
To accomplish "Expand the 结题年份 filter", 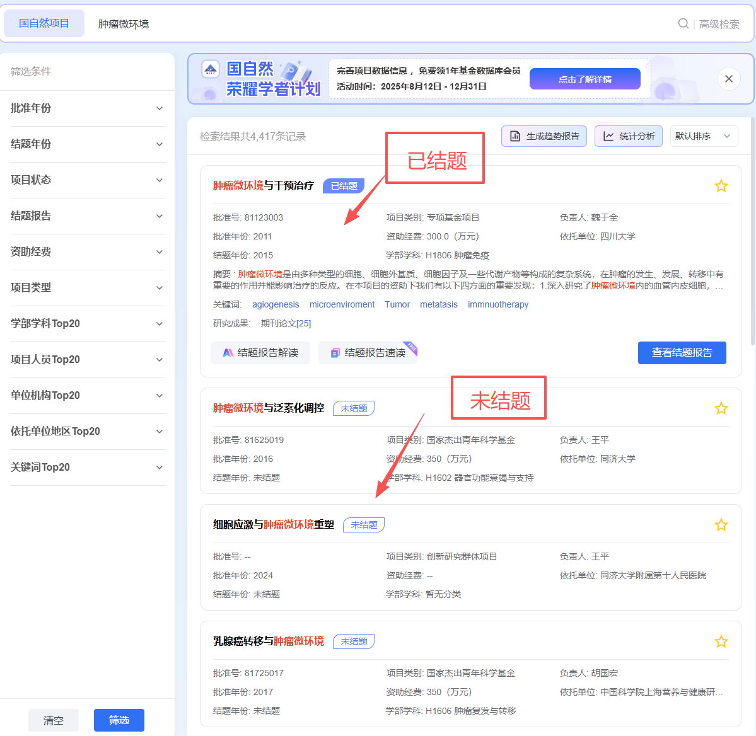I will (88, 144).
